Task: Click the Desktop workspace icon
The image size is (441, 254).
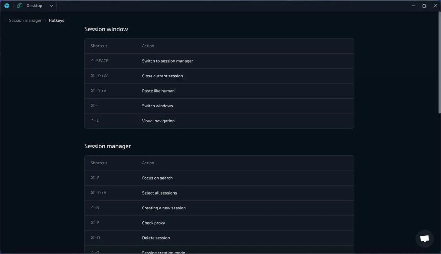Action: point(20,6)
